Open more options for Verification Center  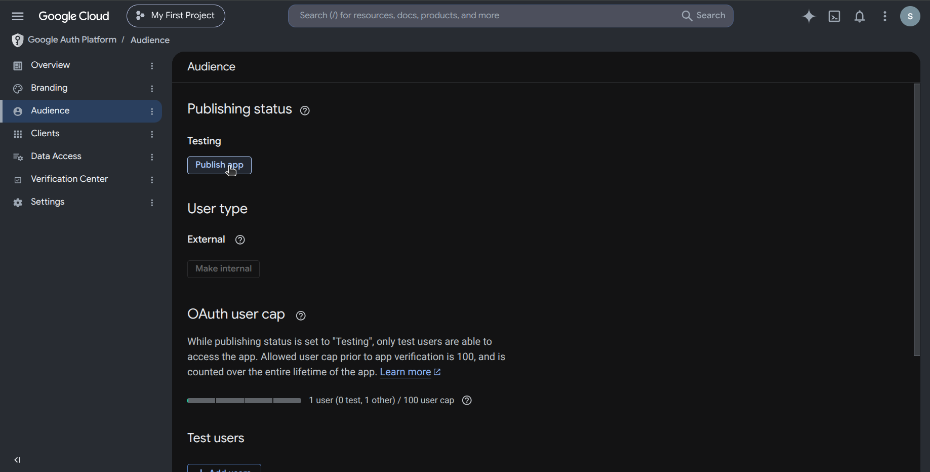tap(152, 180)
